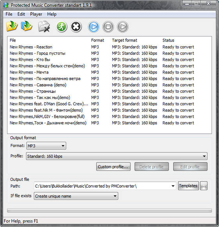
Task: Click the Custom profile... button
Action: [113, 167]
